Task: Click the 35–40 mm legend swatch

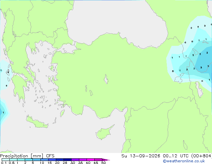Action: click(x=83, y=160)
